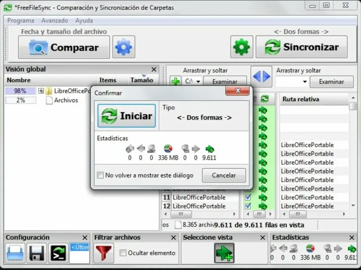The image size is (361, 270).
Task: Click the green create-right icon in bottom Estadísticas
Action: click(x=352, y=248)
